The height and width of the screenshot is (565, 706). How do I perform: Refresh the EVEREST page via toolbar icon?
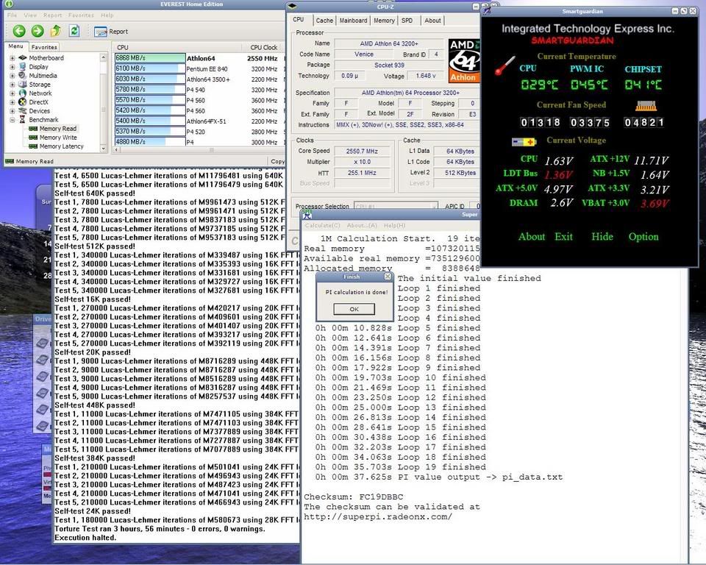(74, 31)
